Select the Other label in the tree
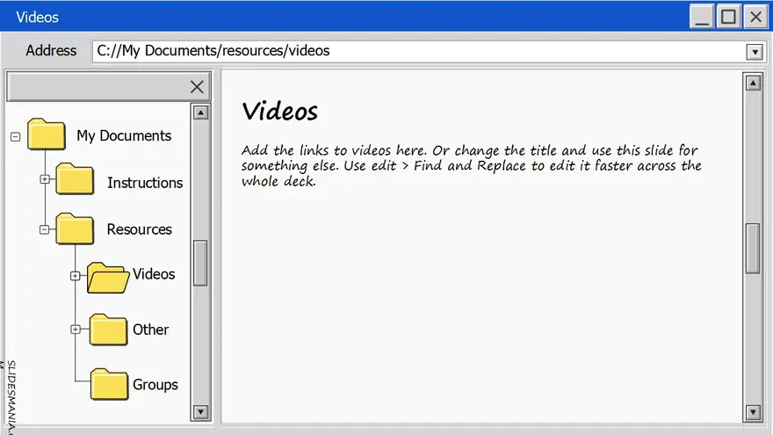Image resolution: width=773 pixels, height=435 pixels. (x=151, y=330)
